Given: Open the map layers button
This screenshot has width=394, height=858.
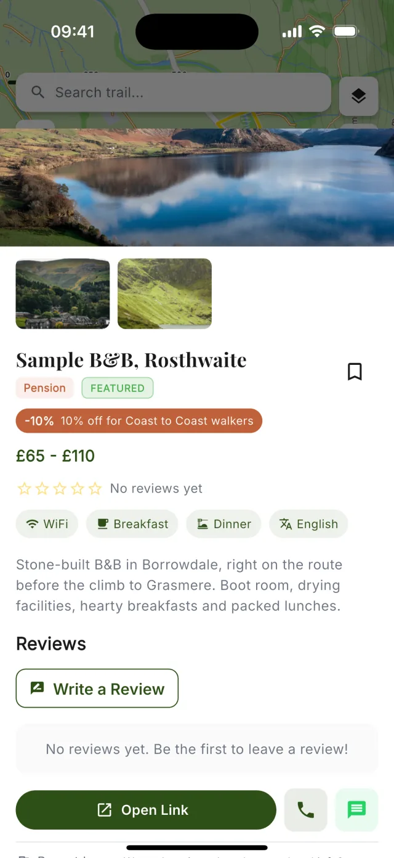Looking at the screenshot, I should click(x=359, y=96).
